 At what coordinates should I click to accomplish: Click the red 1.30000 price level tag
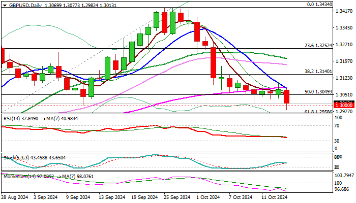(344, 106)
